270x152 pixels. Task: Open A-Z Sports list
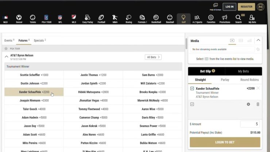tap(197, 19)
